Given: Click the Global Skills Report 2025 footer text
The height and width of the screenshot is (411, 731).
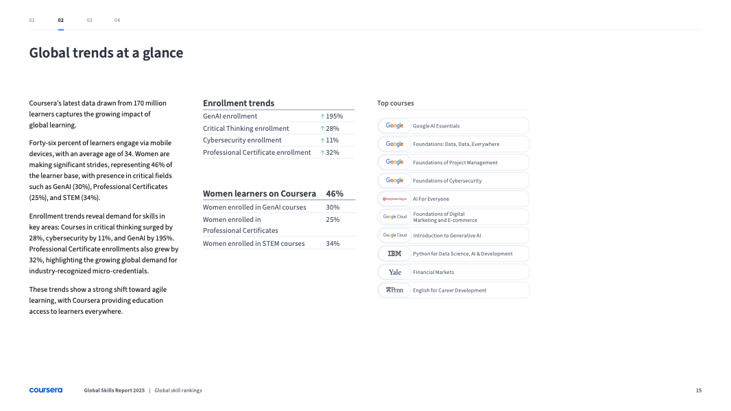Looking at the screenshot, I should [x=115, y=390].
